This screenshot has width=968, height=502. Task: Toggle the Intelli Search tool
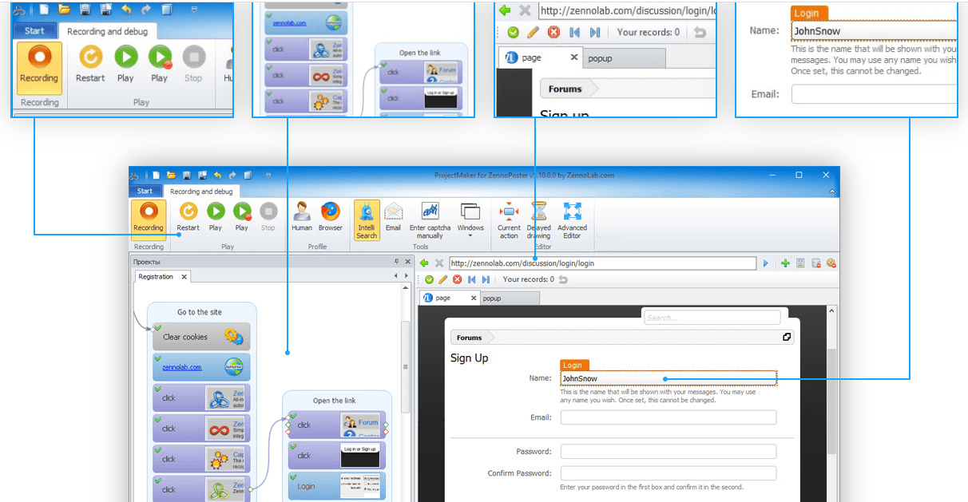367,220
